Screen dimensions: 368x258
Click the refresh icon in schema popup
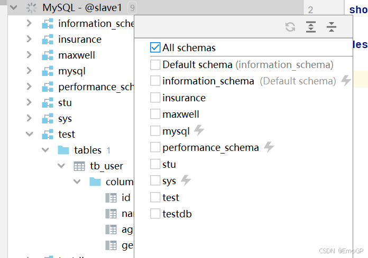(290, 27)
